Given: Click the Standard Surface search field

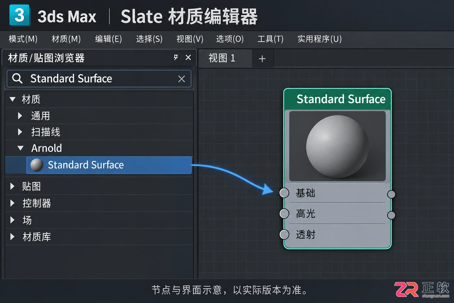Looking at the screenshot, I should (99, 79).
